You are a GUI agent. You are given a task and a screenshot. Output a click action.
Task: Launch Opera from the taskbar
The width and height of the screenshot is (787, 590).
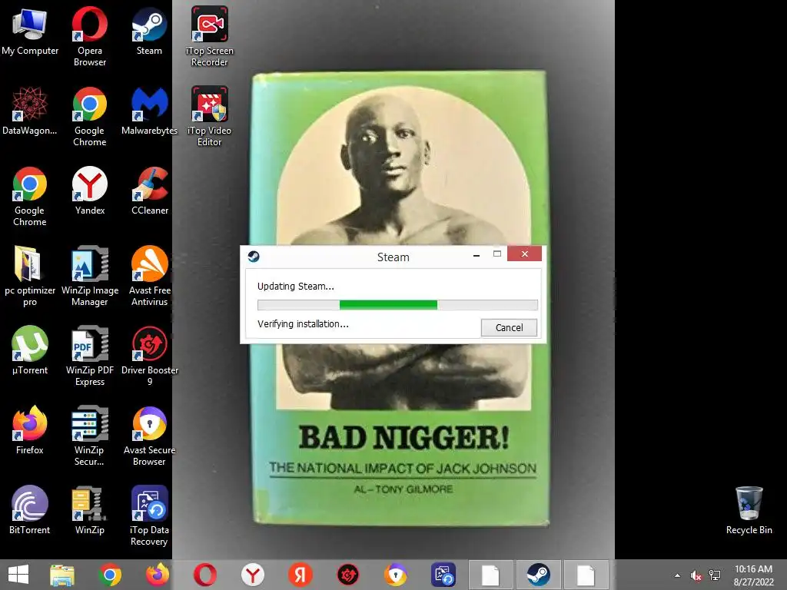click(x=205, y=575)
